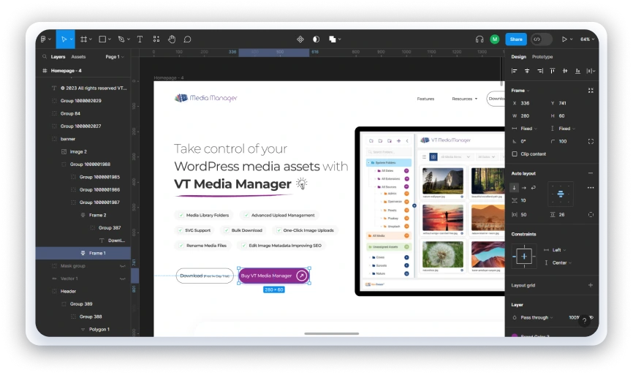Click the align left icon in Design panel
Viewport: 633px width, 375px height.
click(515, 71)
